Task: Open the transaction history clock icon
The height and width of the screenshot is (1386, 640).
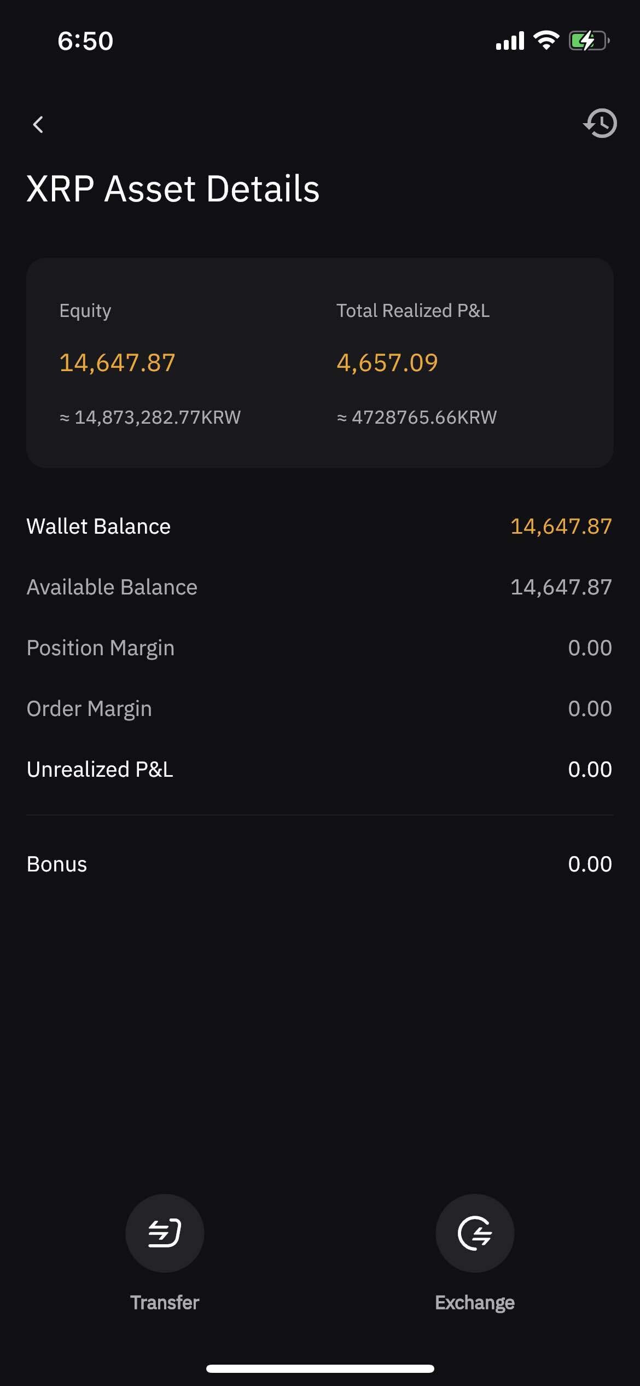Action: click(x=600, y=124)
